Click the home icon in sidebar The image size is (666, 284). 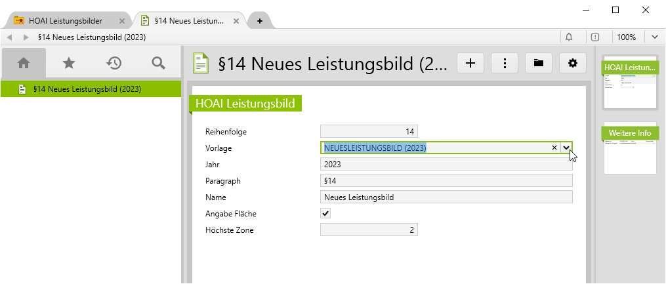[24, 63]
